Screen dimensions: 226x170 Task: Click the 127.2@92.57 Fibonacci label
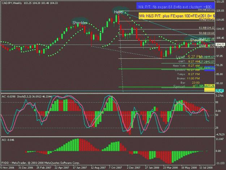(207, 62)
